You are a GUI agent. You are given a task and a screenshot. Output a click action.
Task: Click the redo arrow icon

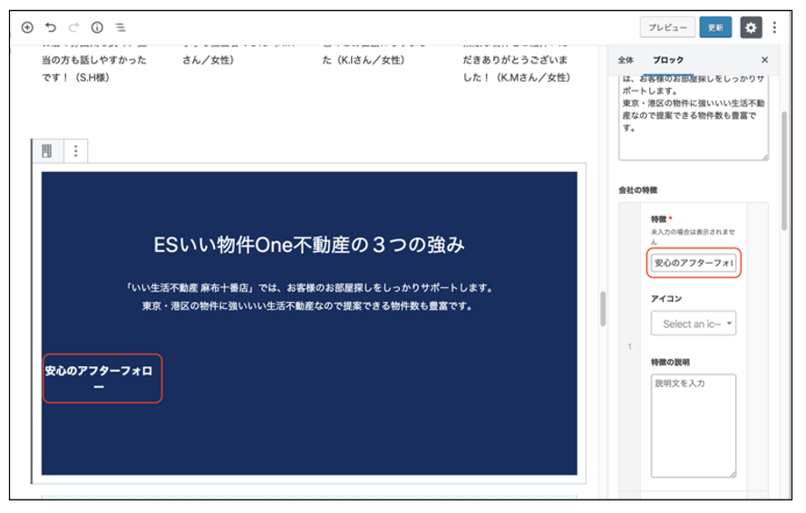[73, 28]
